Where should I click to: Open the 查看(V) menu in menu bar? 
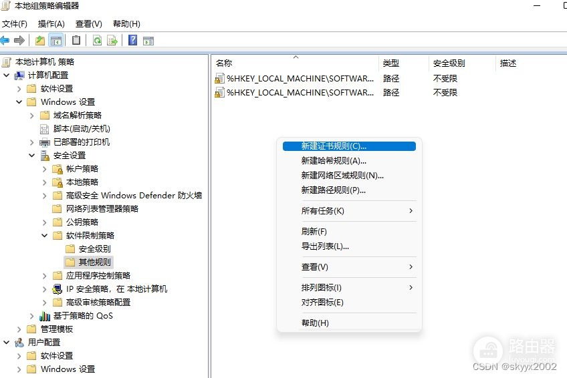pyautogui.click(x=88, y=24)
